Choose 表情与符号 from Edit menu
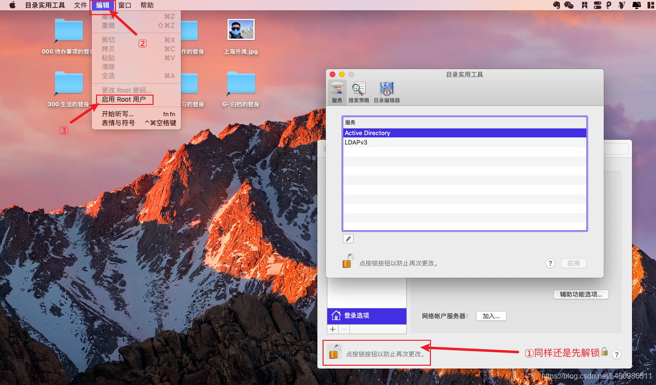 tap(136, 123)
